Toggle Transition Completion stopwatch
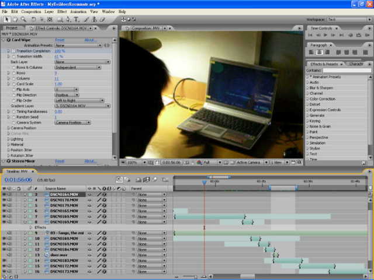Image resolution: width=374 pixels, height=280 pixels. coord(14,51)
